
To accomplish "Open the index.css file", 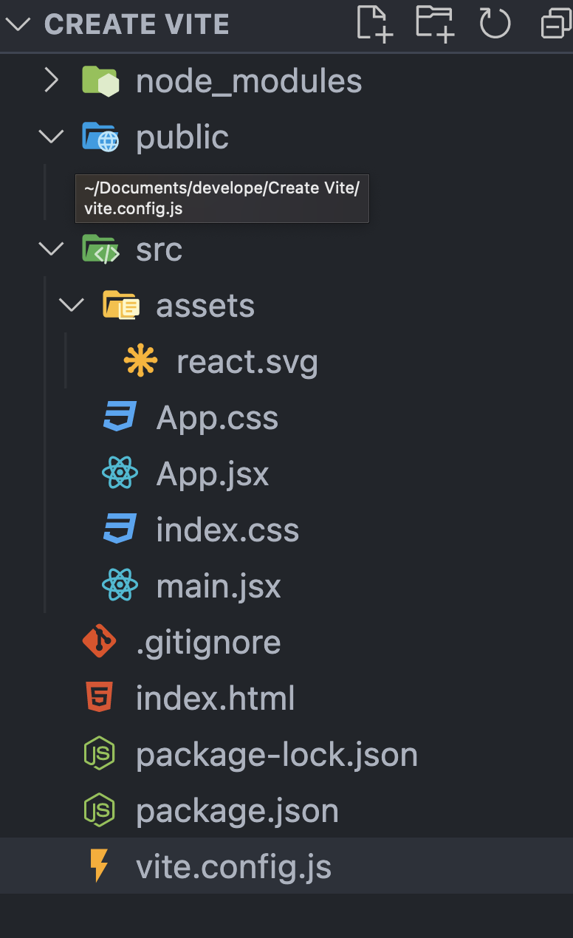I will [227, 530].
